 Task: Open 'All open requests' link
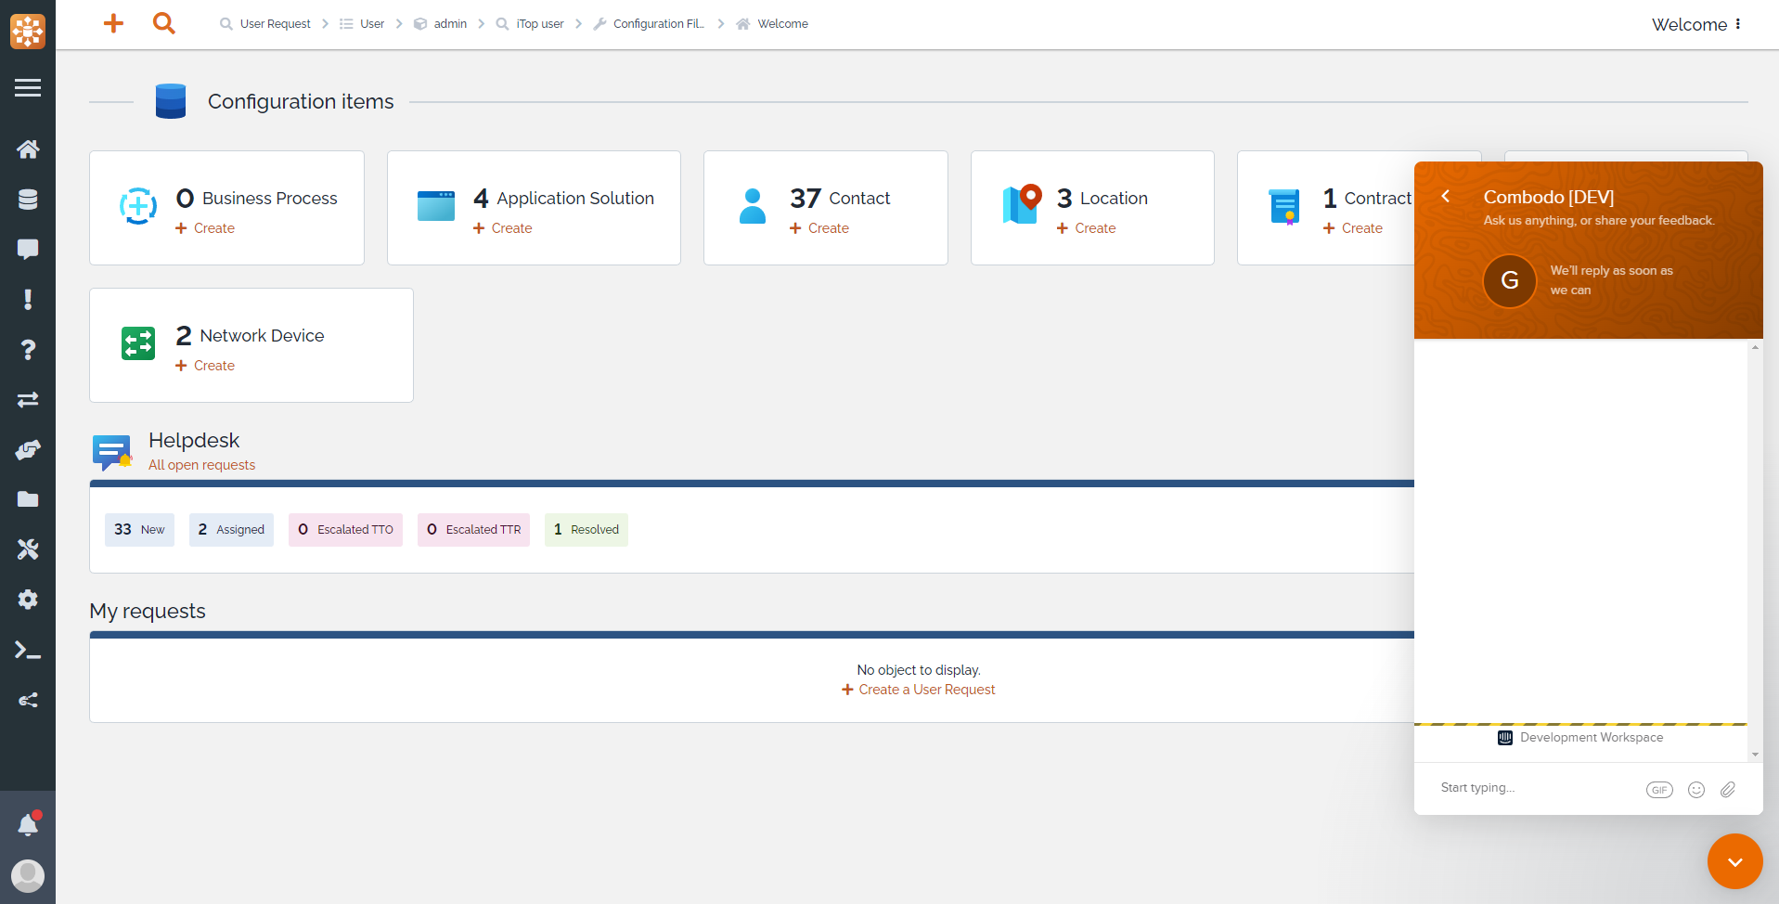click(201, 465)
